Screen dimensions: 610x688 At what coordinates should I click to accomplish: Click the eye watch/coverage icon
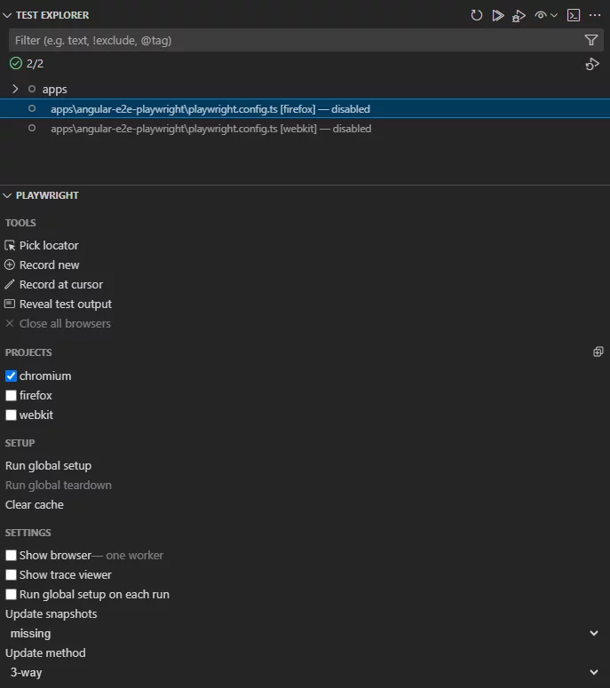tap(541, 15)
